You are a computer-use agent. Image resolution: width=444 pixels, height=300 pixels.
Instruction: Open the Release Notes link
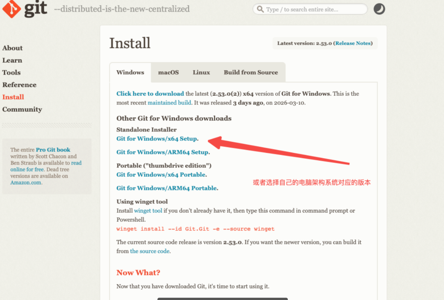[353, 43]
